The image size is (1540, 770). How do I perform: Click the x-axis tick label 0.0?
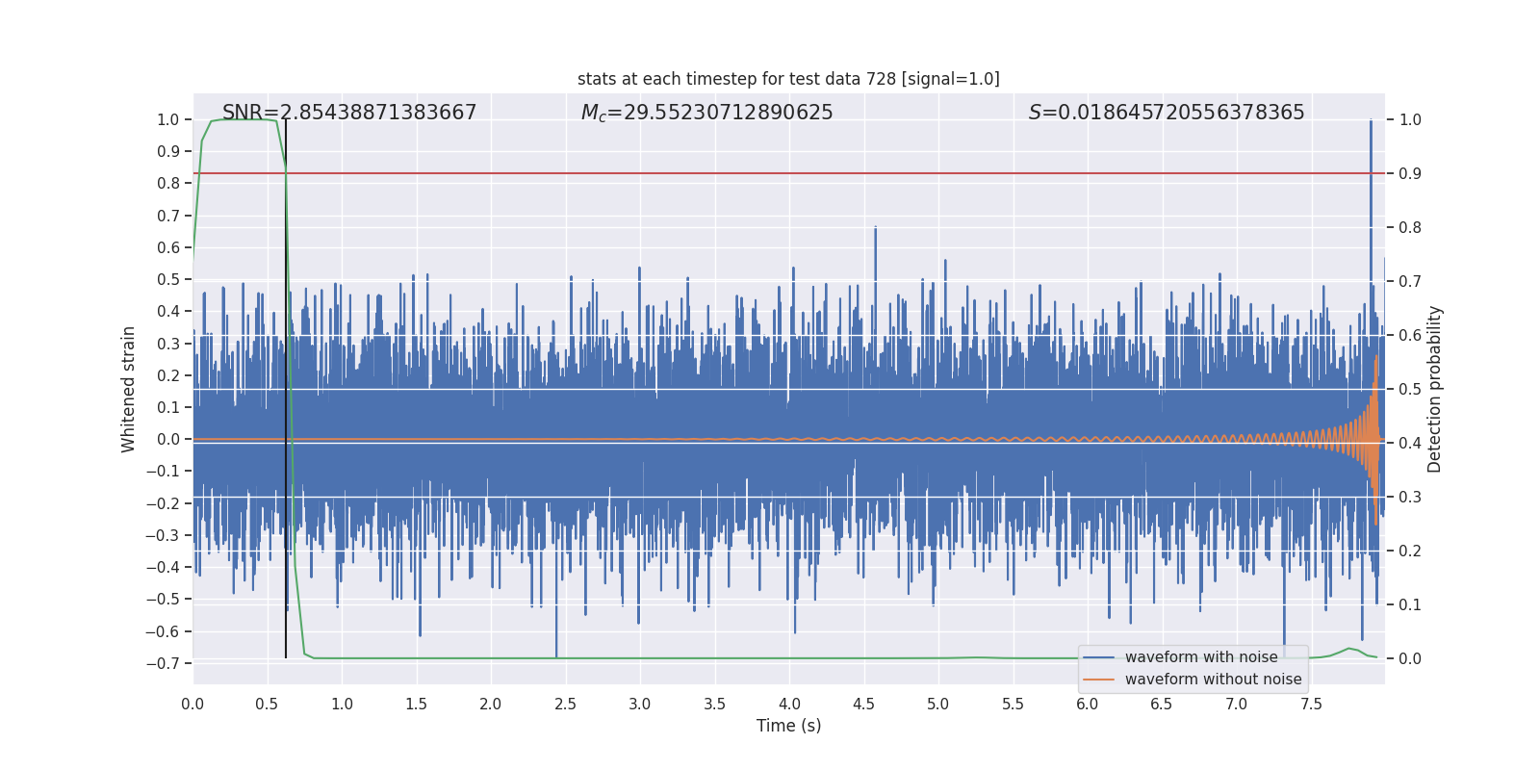pyautogui.click(x=192, y=705)
